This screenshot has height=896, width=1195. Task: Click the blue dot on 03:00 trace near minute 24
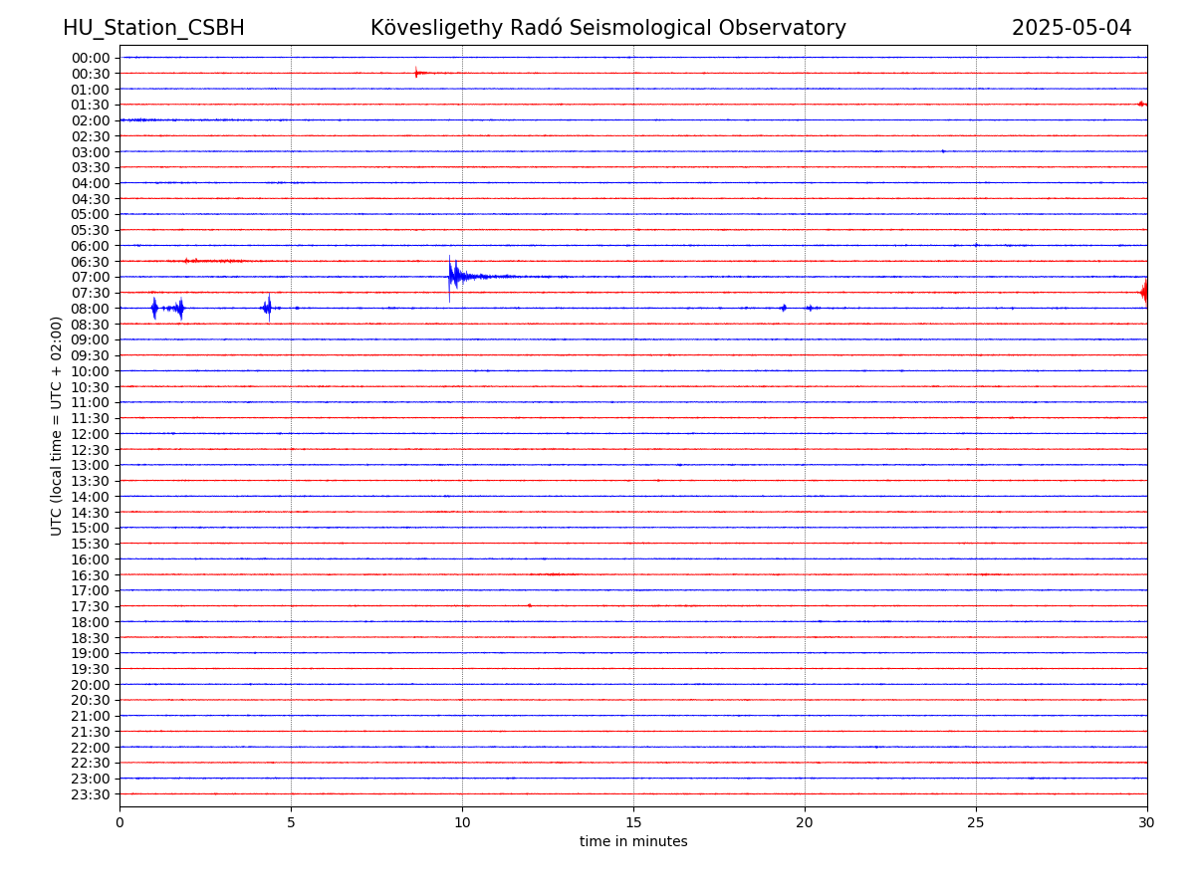coord(943,151)
